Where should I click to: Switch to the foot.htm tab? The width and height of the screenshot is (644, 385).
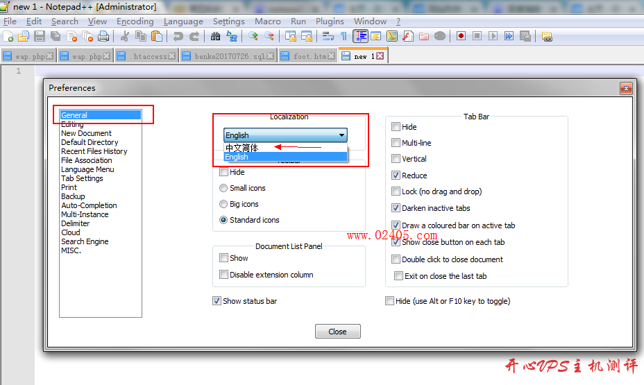(x=308, y=56)
